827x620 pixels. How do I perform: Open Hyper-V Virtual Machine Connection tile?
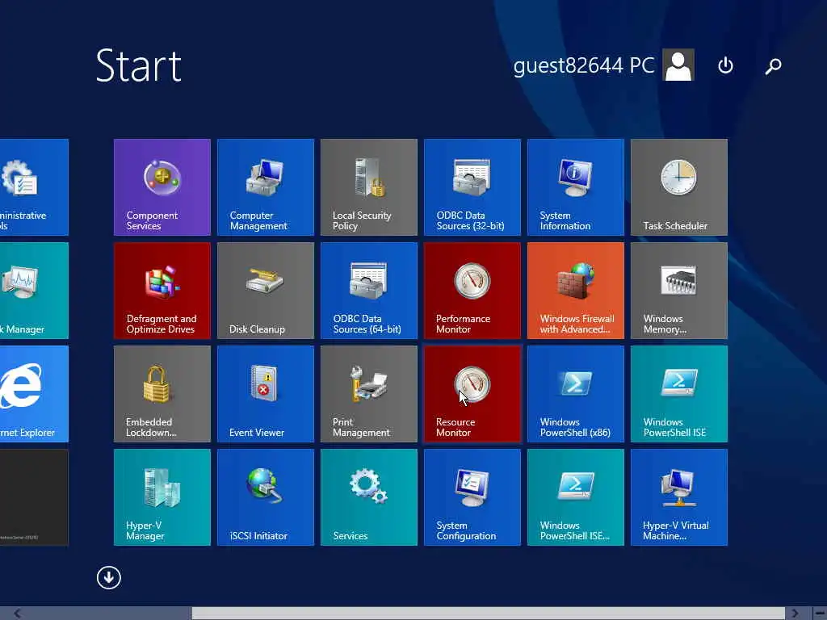(x=678, y=497)
